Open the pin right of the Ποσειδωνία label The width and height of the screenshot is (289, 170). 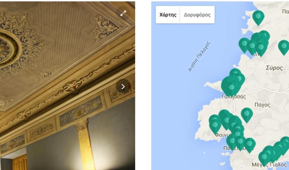coord(249,146)
